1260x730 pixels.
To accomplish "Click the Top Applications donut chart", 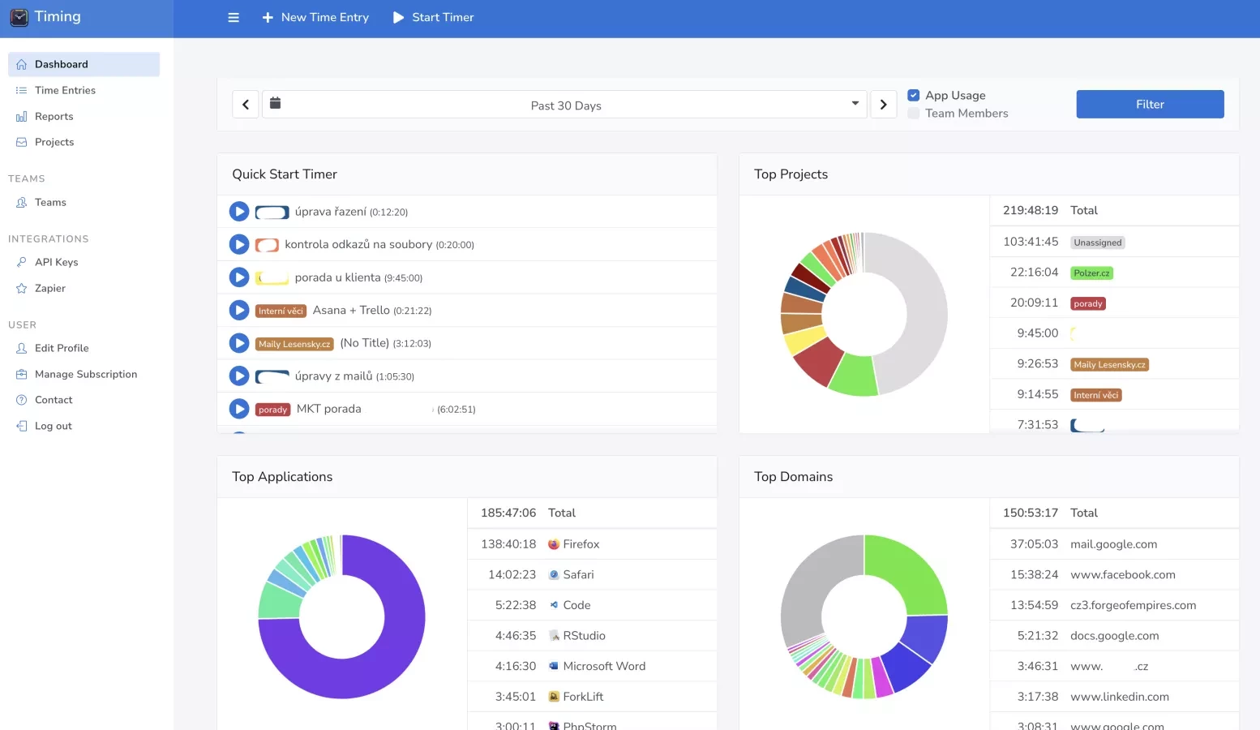I will [x=341, y=616].
